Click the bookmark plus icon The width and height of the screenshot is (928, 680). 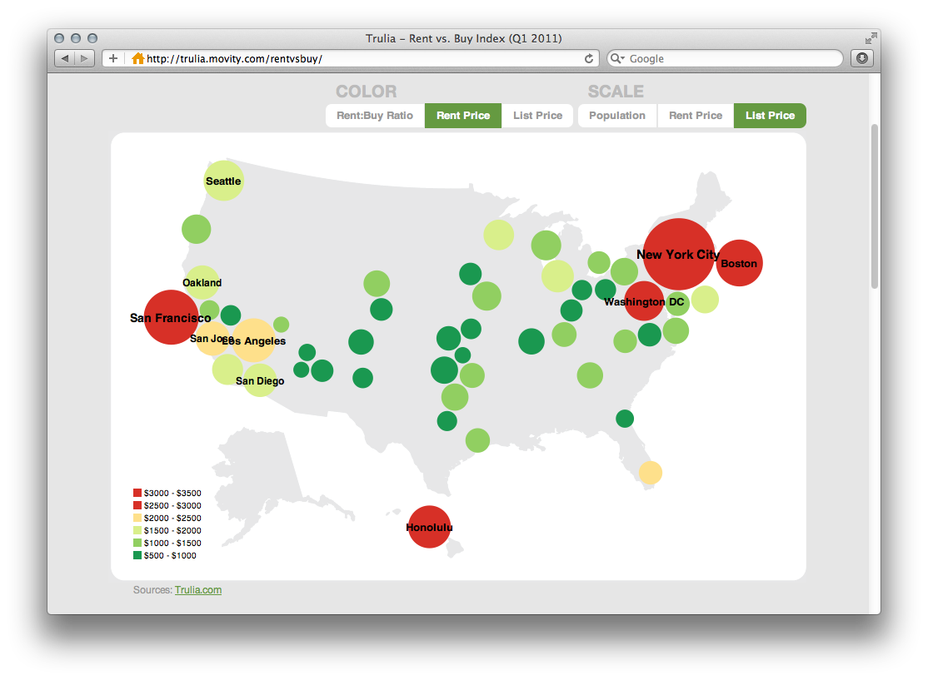coord(112,58)
